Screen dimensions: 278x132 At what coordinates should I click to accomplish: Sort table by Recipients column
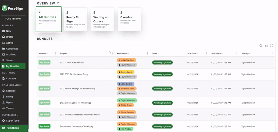123,53
